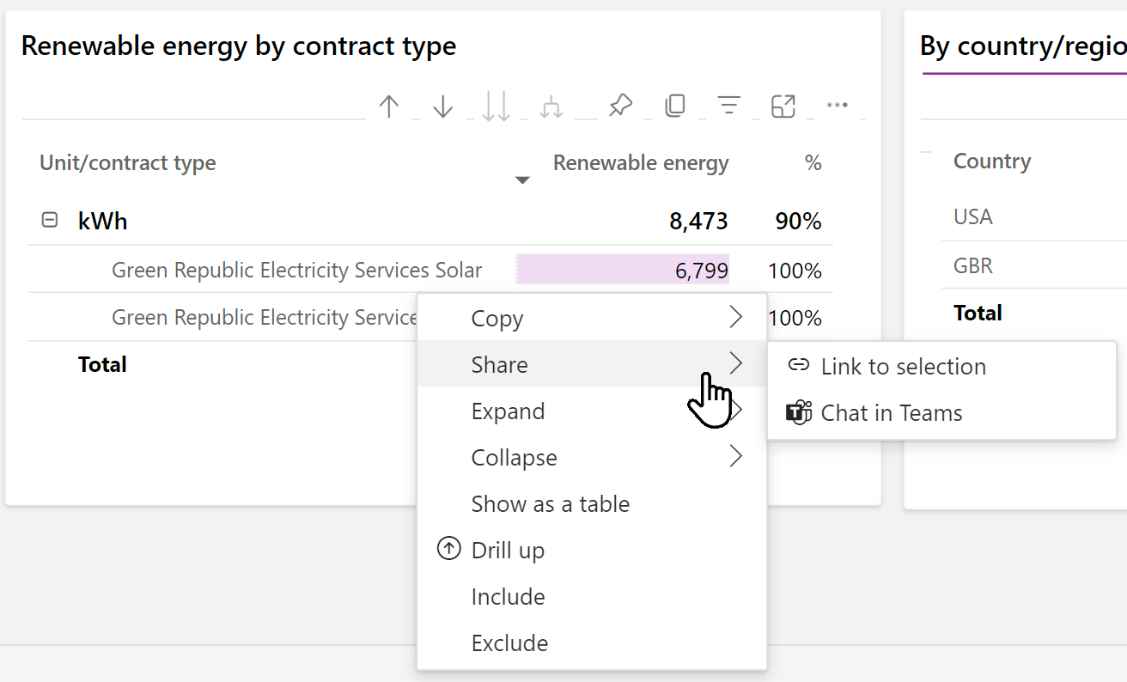Pin the visual using the pin icon
The image size is (1127, 682).
pyautogui.click(x=620, y=105)
